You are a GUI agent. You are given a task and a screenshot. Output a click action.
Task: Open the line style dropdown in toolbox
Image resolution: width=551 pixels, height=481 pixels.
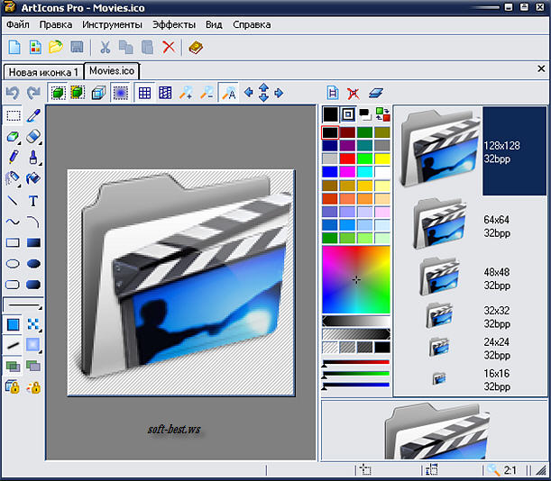(x=23, y=305)
